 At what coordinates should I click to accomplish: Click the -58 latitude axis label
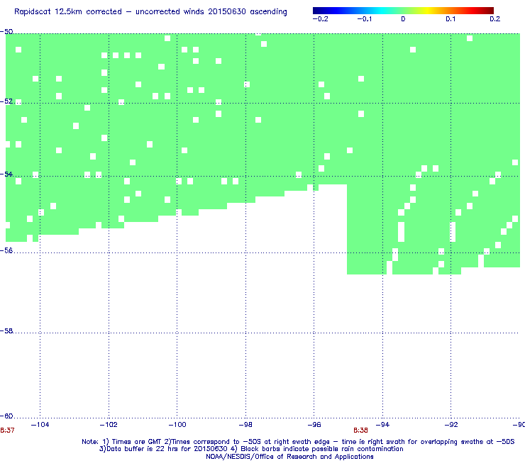(x=6, y=331)
